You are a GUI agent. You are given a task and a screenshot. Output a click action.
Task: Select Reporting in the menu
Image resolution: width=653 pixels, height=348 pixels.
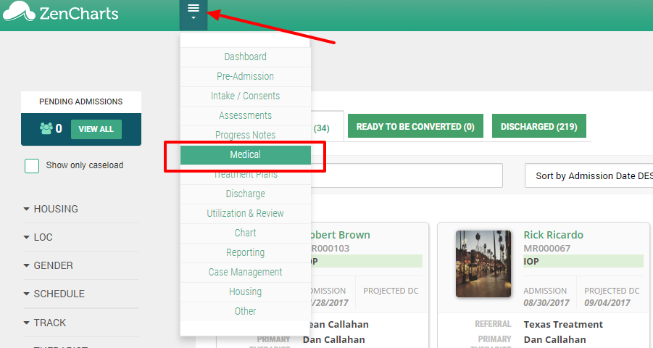245,252
